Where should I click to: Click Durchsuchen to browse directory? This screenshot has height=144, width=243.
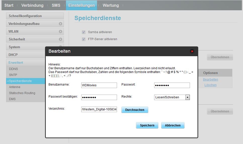(135, 110)
